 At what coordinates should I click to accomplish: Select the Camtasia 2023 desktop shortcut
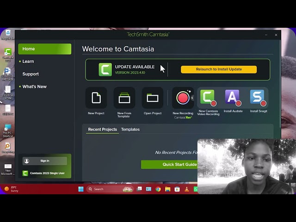(8, 55)
